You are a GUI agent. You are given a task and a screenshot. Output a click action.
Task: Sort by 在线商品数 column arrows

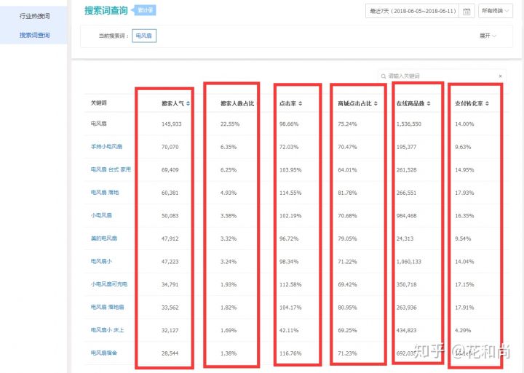(x=429, y=103)
